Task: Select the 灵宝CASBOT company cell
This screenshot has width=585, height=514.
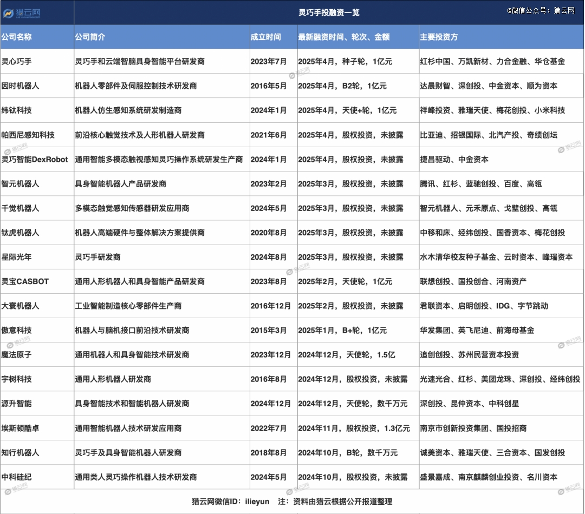Action: pyautogui.click(x=25, y=281)
